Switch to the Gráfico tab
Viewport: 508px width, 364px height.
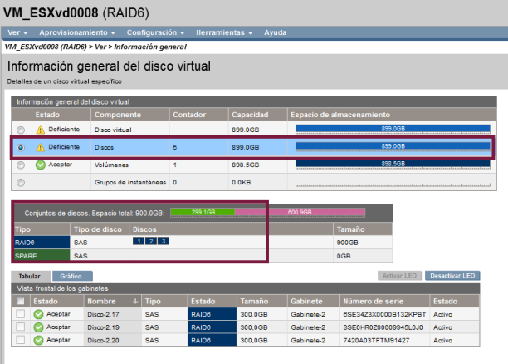[x=72, y=275]
